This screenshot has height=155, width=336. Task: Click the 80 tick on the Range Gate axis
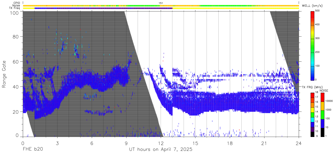(16, 36)
